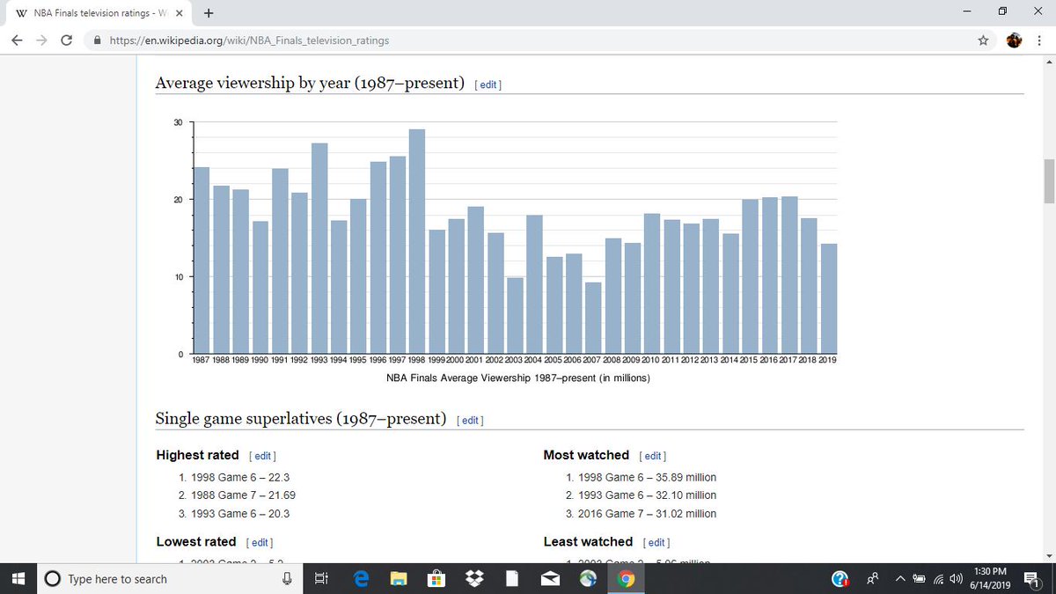The image size is (1056, 594).
Task: Open File Explorer from the taskbar
Action: 400,579
